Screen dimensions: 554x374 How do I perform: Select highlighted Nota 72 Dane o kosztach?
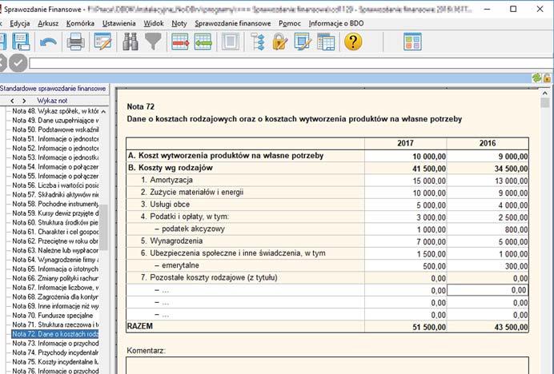point(55,334)
